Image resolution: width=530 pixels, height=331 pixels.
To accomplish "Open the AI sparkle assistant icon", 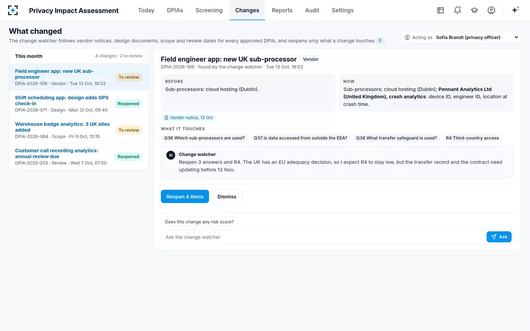I will (x=515, y=10).
